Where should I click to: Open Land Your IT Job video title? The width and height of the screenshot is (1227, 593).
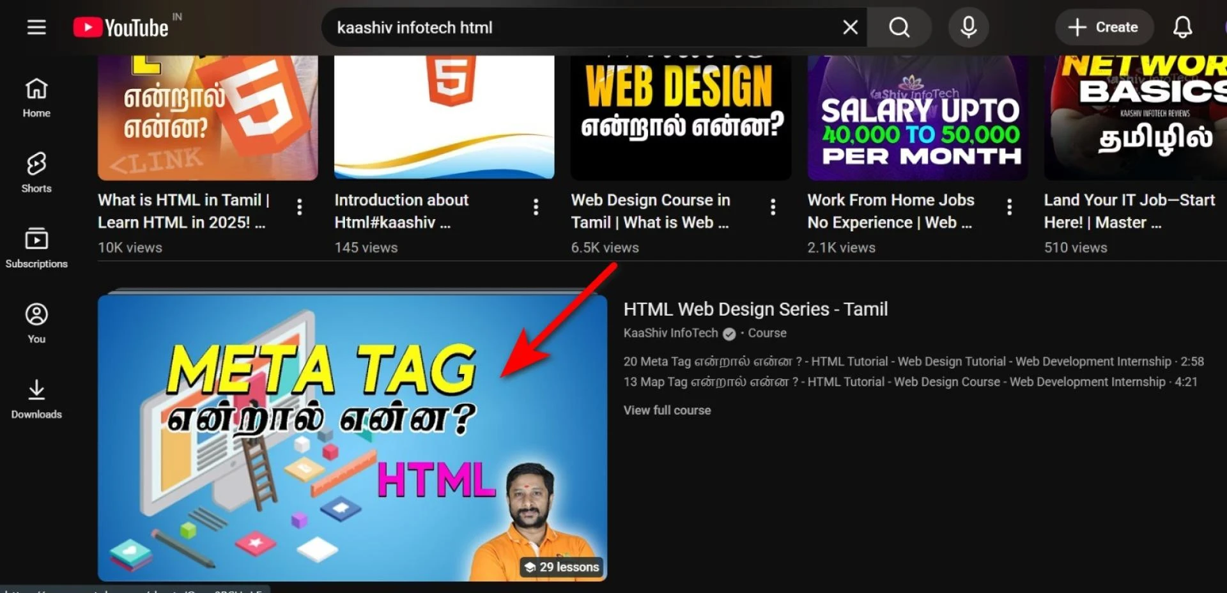[1129, 211]
